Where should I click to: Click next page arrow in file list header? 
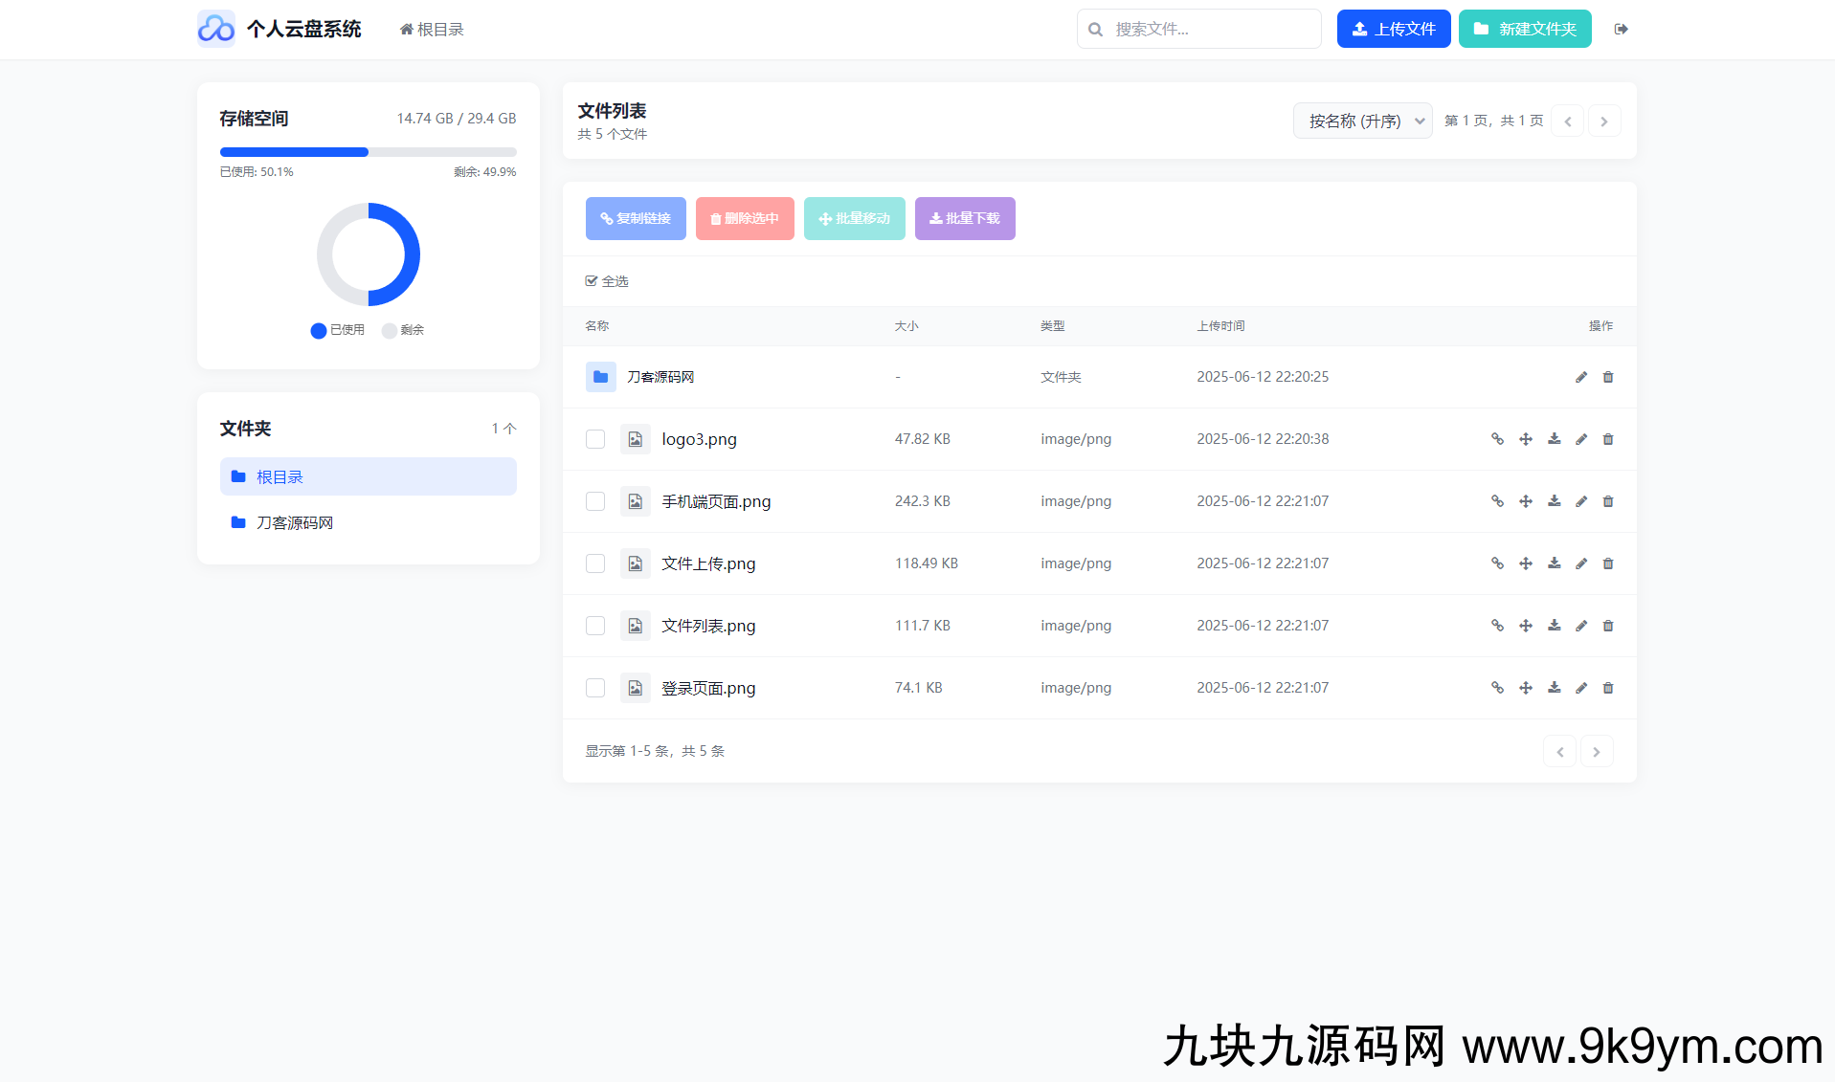(1603, 121)
